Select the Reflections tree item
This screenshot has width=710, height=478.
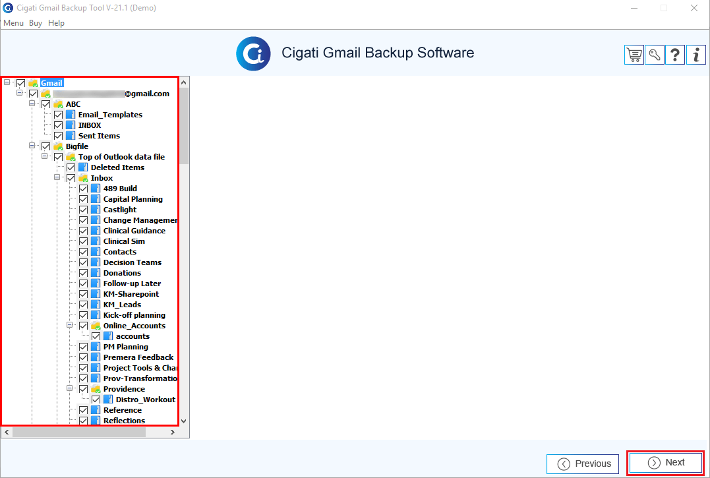point(124,421)
